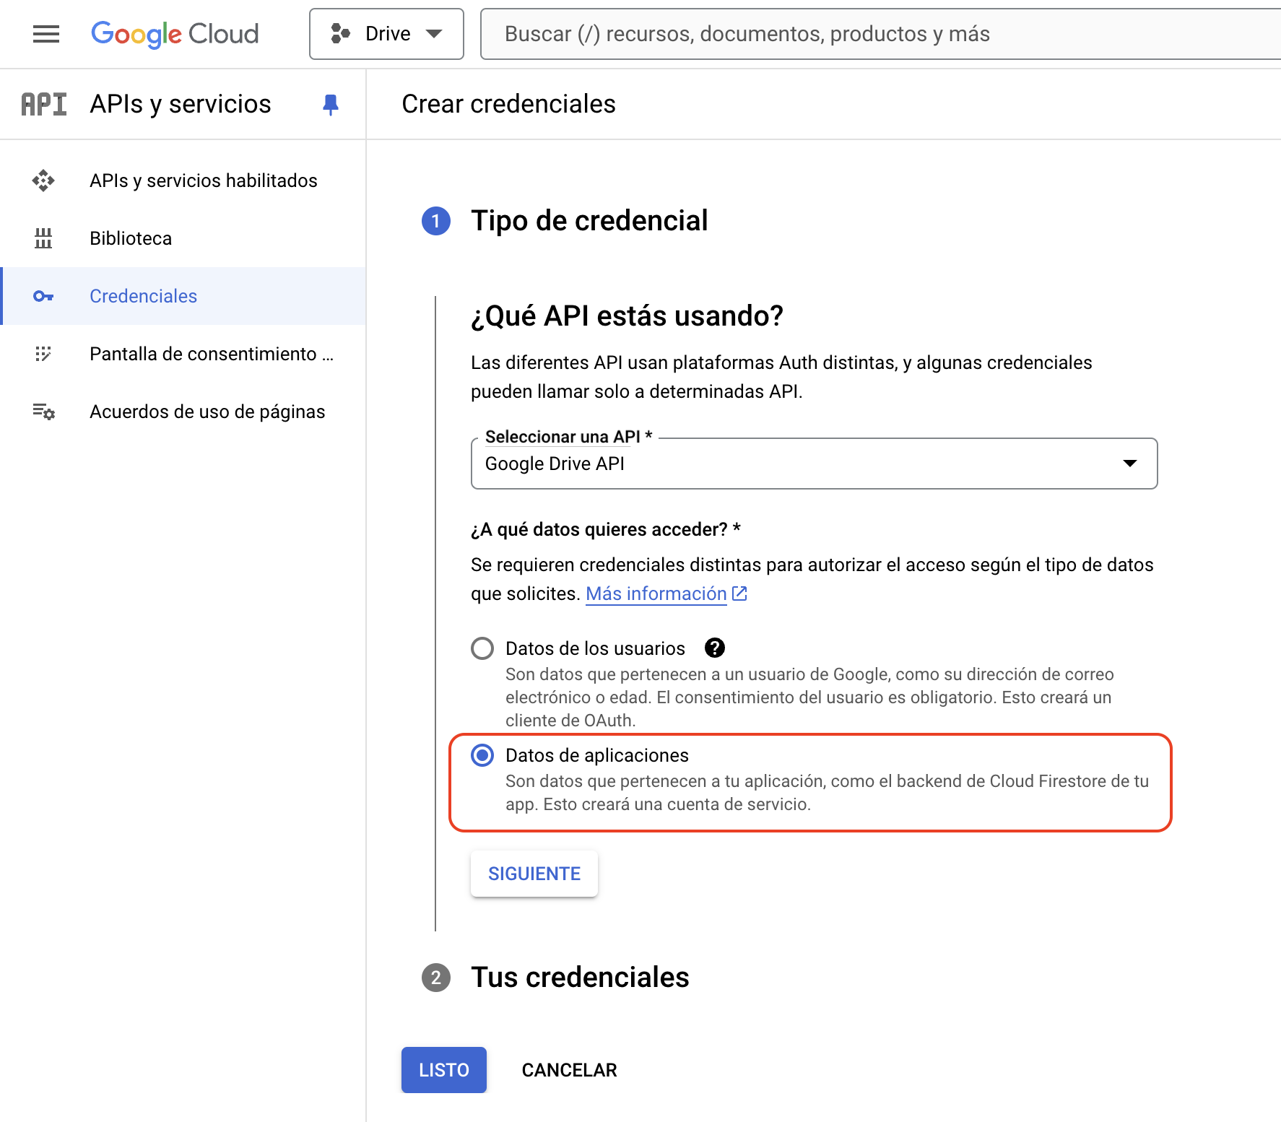Click the Acuerdos de uso de páginas settings icon
The width and height of the screenshot is (1281, 1122).
click(43, 412)
